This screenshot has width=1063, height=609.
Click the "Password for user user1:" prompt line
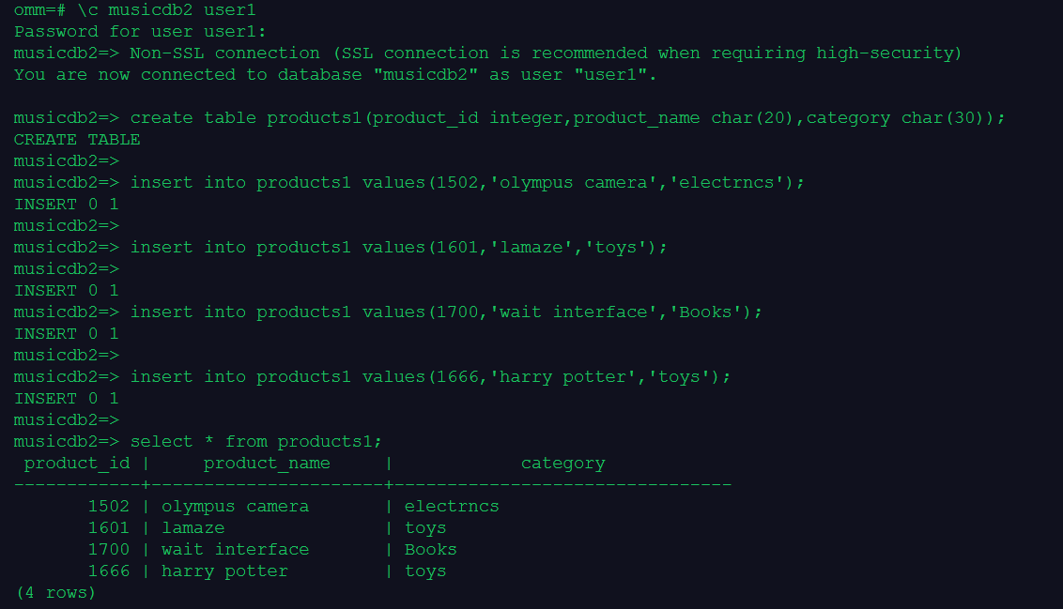pyautogui.click(x=140, y=31)
